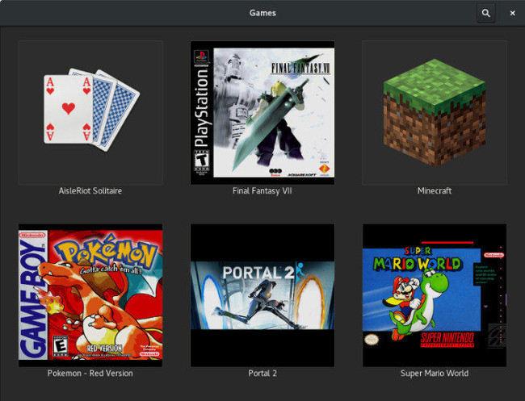525x401 pixels.
Task: Click the Pokemon Red Version box art
Action: [x=90, y=295]
